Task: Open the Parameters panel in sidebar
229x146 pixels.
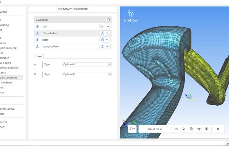Action: 3,122
